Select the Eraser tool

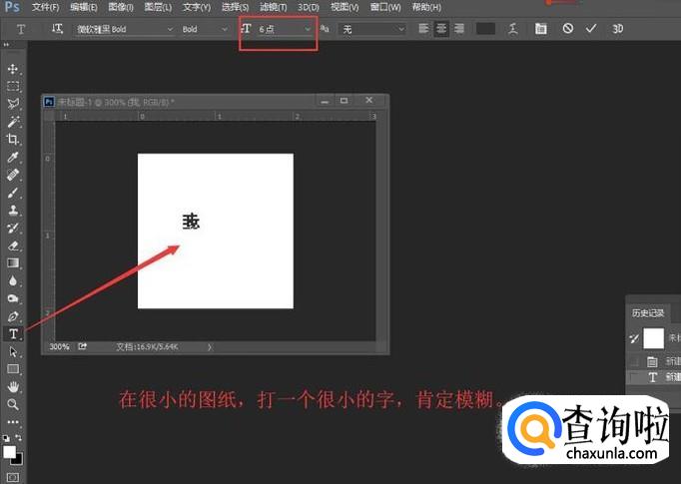(13, 245)
